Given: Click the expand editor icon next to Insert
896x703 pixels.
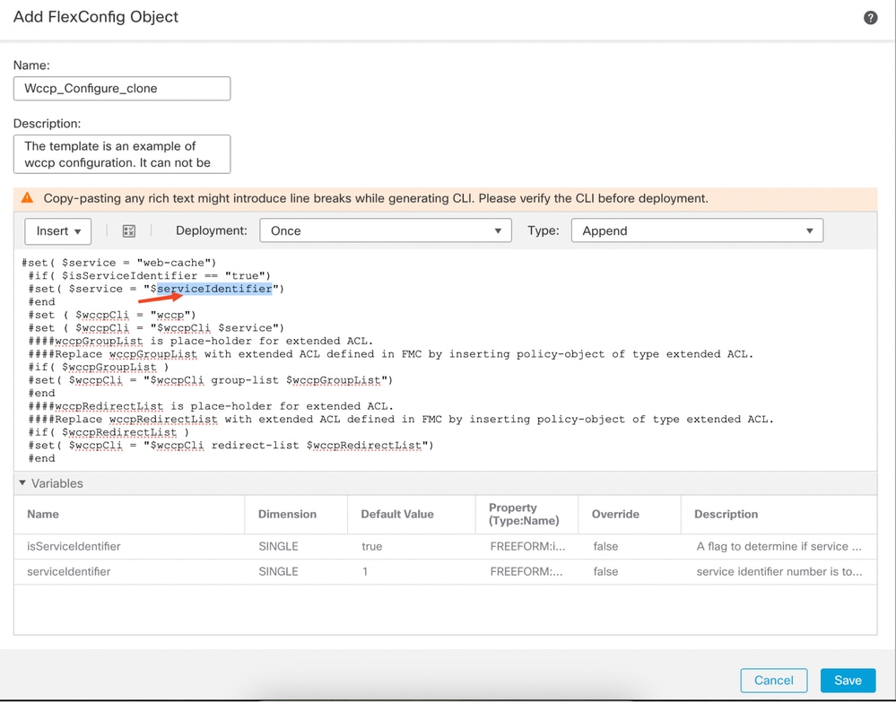Looking at the screenshot, I should click(129, 230).
